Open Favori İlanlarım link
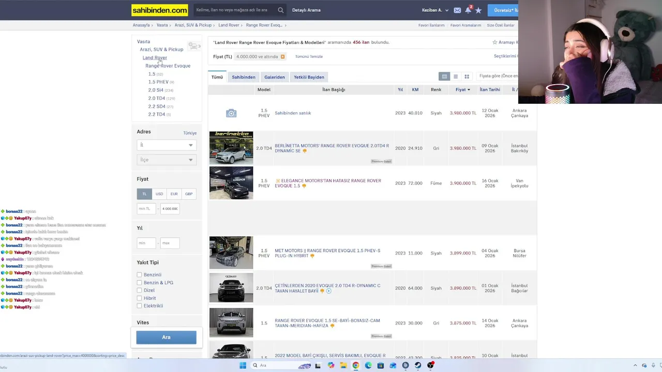 431,25
